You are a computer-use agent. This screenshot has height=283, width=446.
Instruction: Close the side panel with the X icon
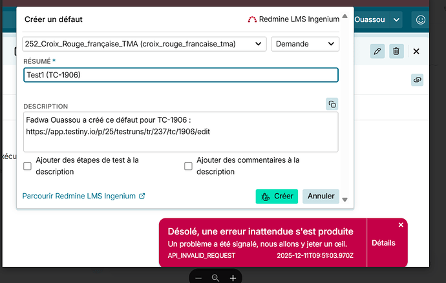click(416, 51)
